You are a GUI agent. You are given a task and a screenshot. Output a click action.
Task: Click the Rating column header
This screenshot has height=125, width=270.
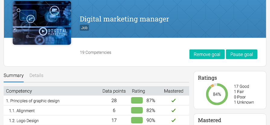(x=138, y=91)
